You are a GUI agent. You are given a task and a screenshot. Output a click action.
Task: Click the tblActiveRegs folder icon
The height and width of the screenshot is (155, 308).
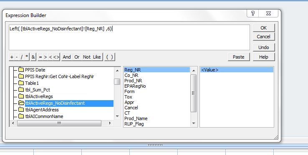[21, 96]
